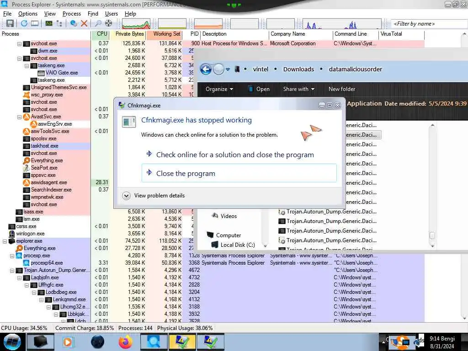Viewport: 468px width, 351px height.
Task: Focus the Filter by name field
Action: [x=429, y=24]
